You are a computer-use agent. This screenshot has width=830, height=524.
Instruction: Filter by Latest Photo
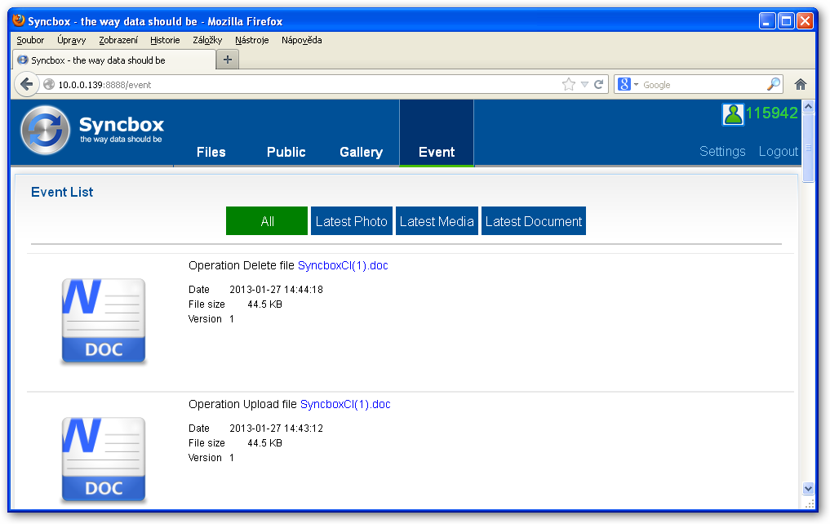click(x=352, y=220)
